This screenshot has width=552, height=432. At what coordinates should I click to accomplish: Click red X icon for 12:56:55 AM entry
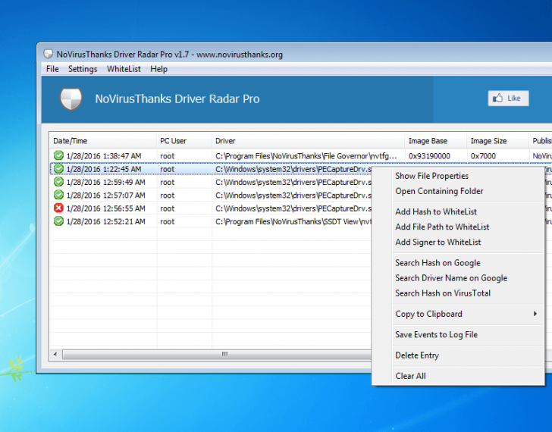58,208
